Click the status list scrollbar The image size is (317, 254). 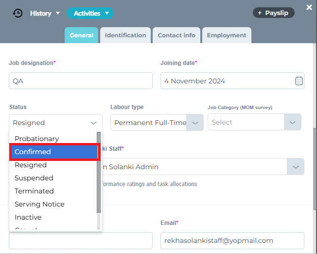pos(99,172)
